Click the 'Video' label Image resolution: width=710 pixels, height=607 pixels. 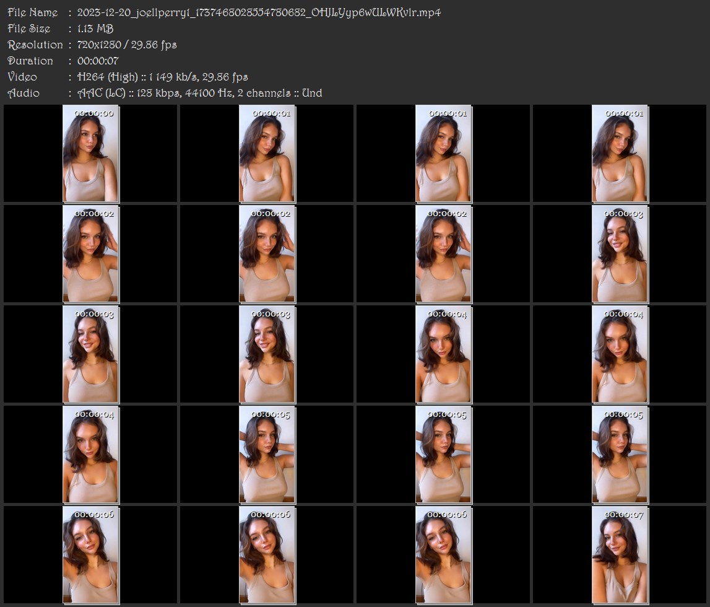[x=22, y=77]
